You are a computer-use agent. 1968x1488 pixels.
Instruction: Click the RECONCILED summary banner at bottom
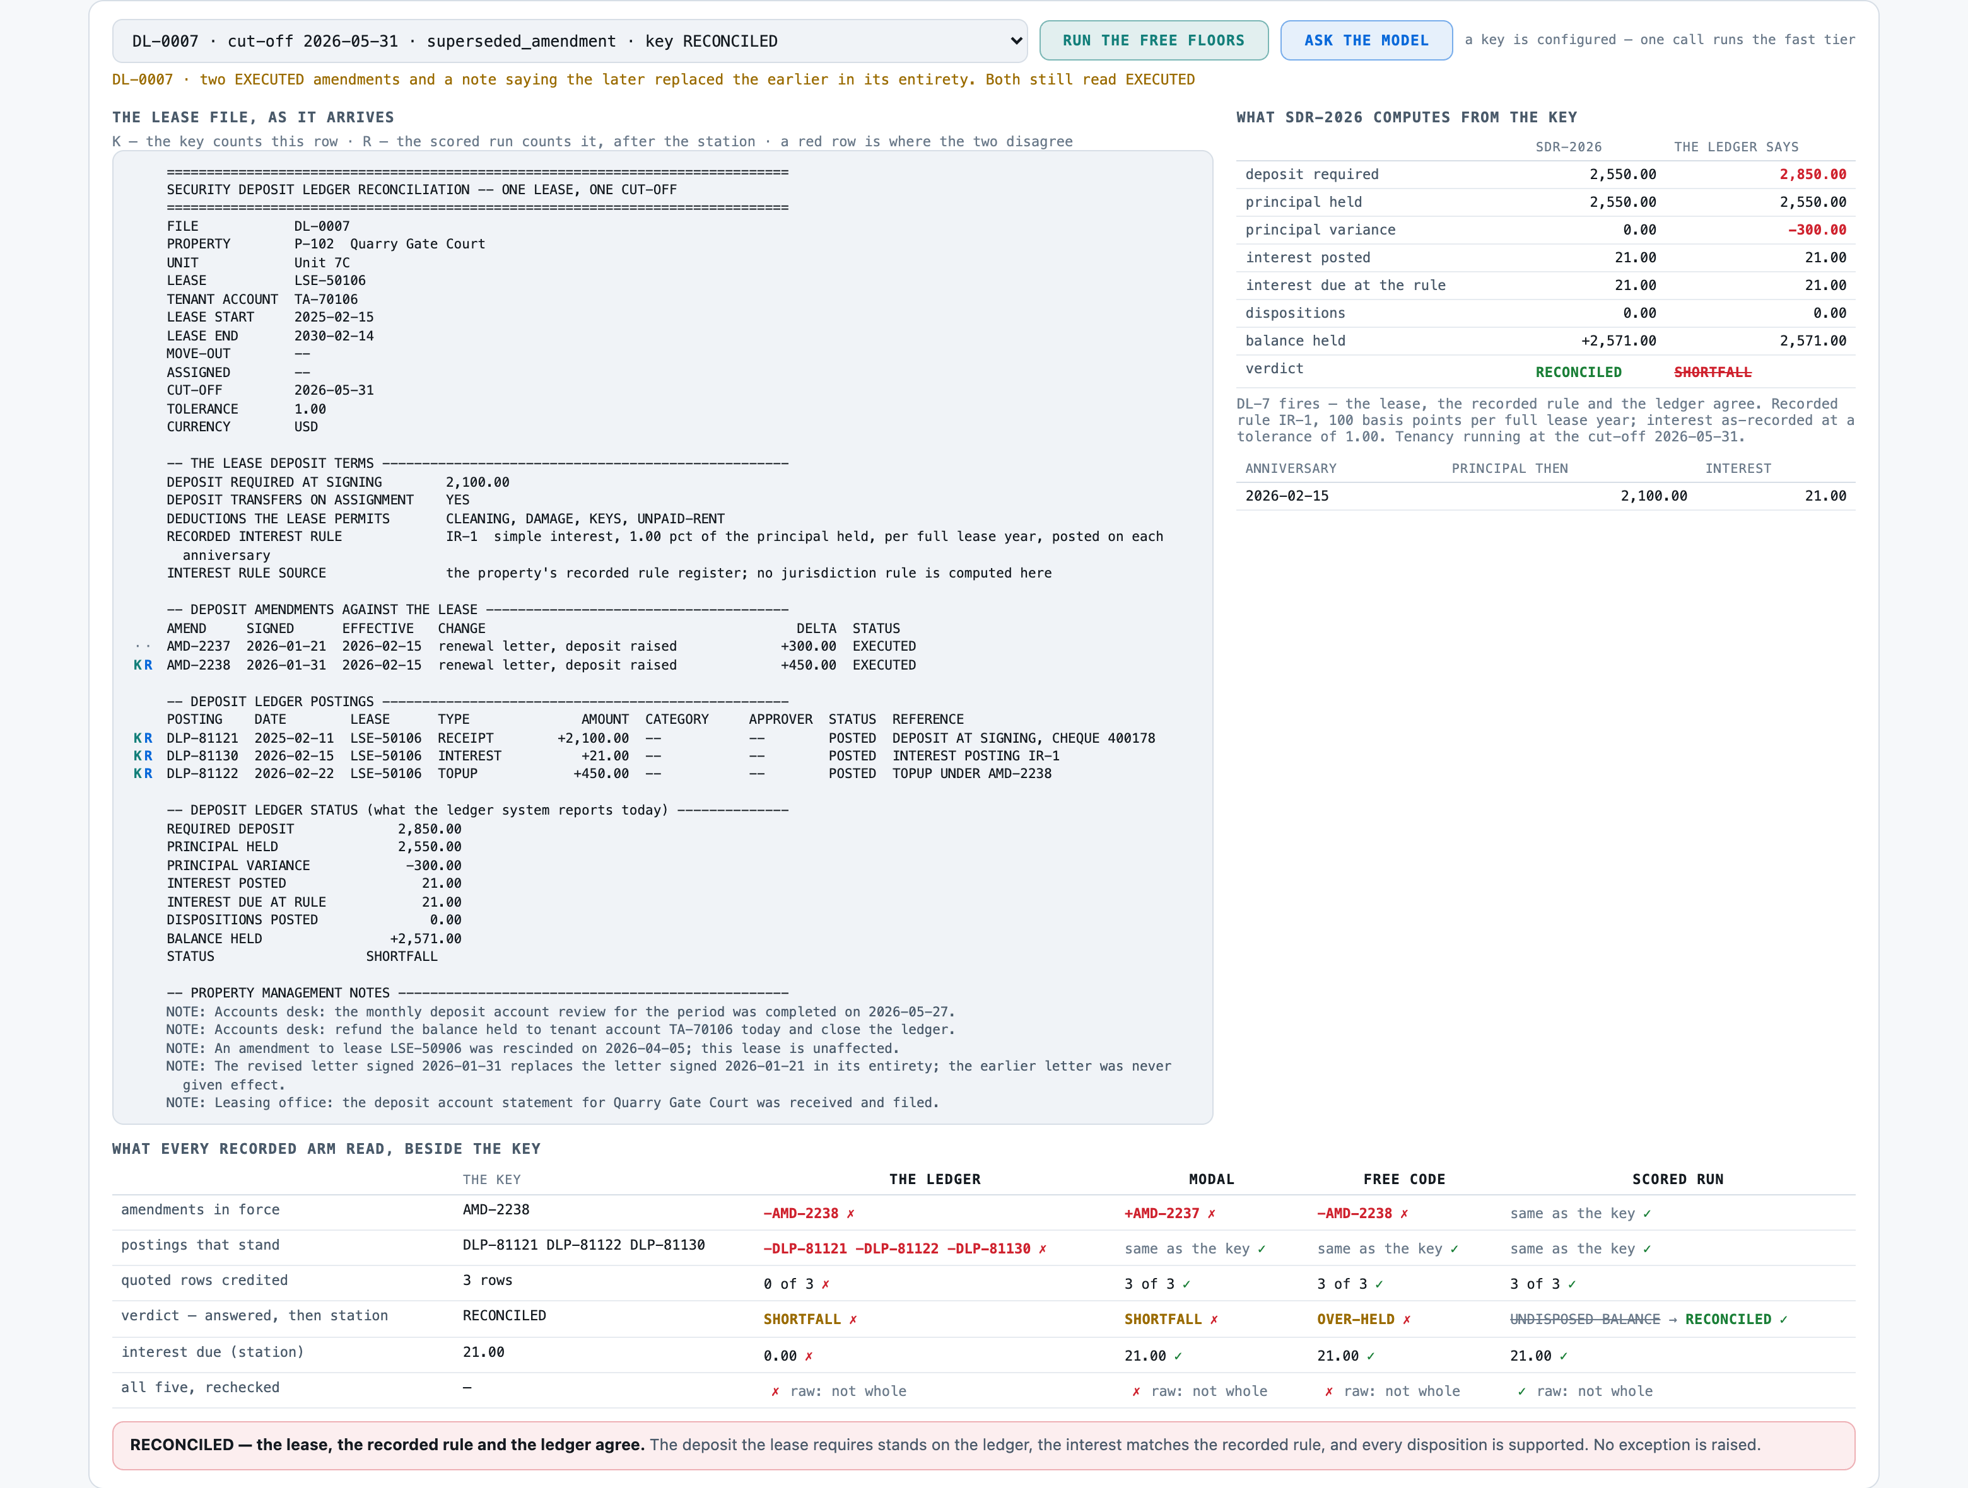[x=983, y=1445]
